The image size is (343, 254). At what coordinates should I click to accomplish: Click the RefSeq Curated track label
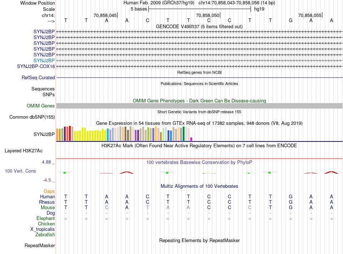point(38,77)
